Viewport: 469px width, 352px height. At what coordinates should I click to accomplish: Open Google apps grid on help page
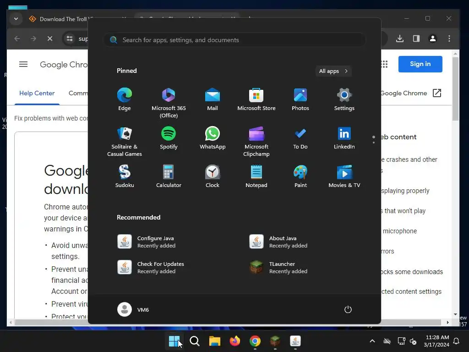point(384,64)
